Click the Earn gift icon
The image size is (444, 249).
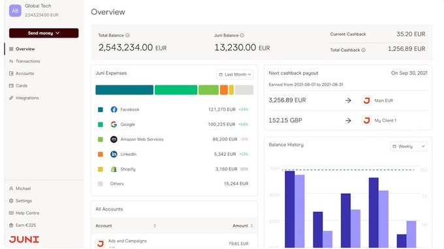11,226
